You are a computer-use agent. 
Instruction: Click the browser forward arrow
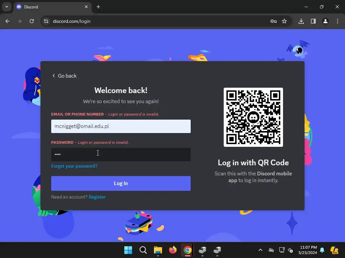(x=20, y=21)
